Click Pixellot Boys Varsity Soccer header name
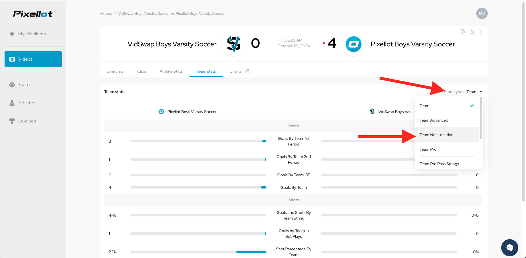526x258 pixels. (x=413, y=44)
